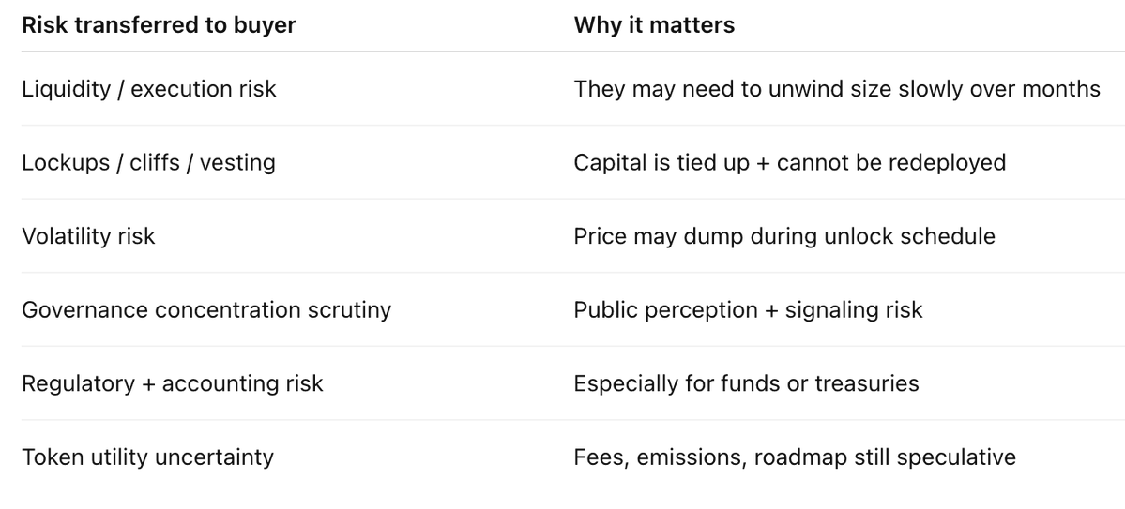Click "Public perception + signaling risk" cell
The image size is (1125, 509).
(748, 309)
